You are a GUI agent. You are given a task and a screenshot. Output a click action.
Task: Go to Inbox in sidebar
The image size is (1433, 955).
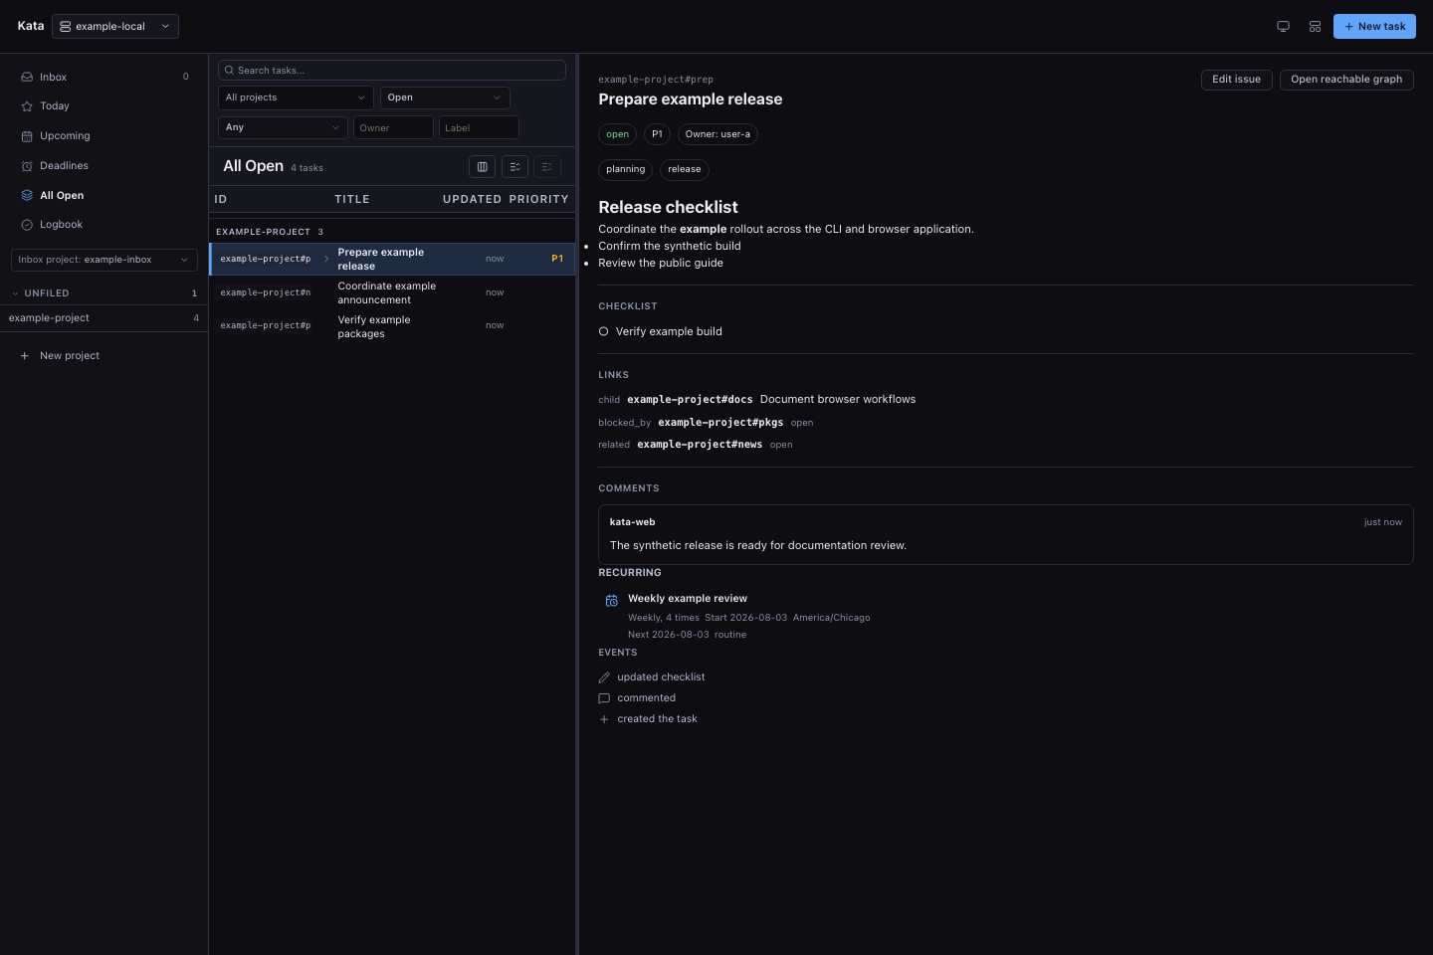[x=103, y=77]
